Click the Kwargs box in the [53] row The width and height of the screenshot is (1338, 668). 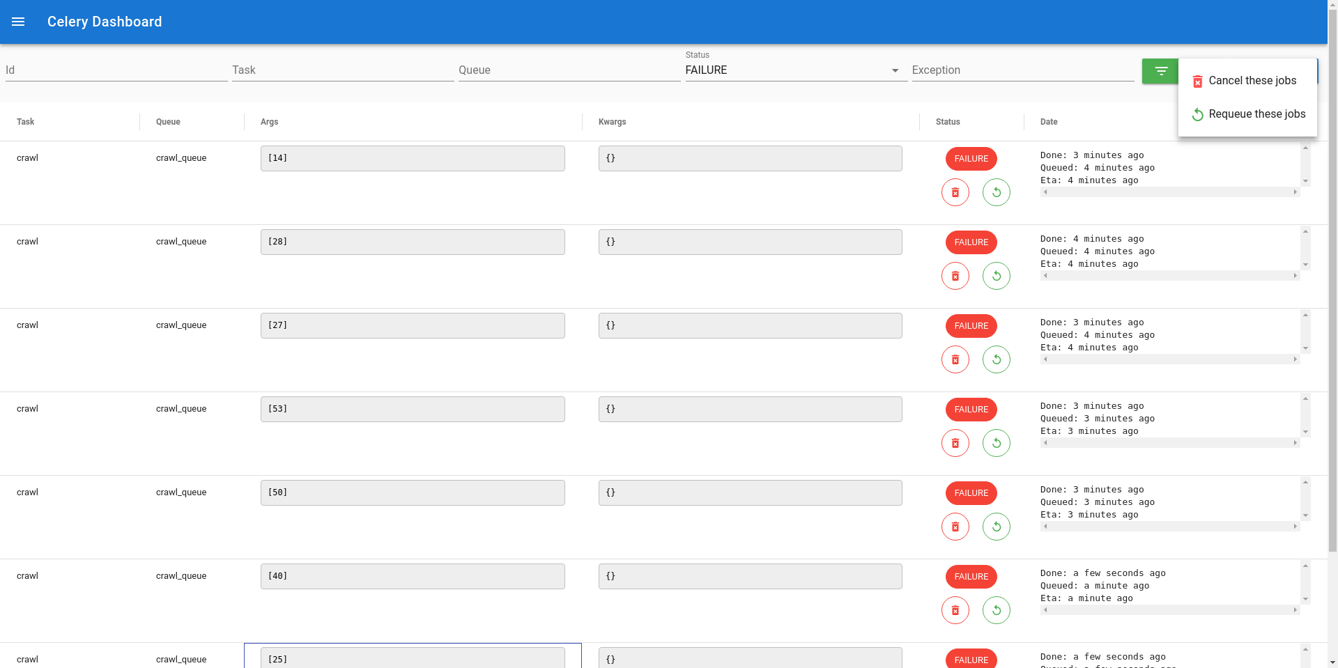750,409
